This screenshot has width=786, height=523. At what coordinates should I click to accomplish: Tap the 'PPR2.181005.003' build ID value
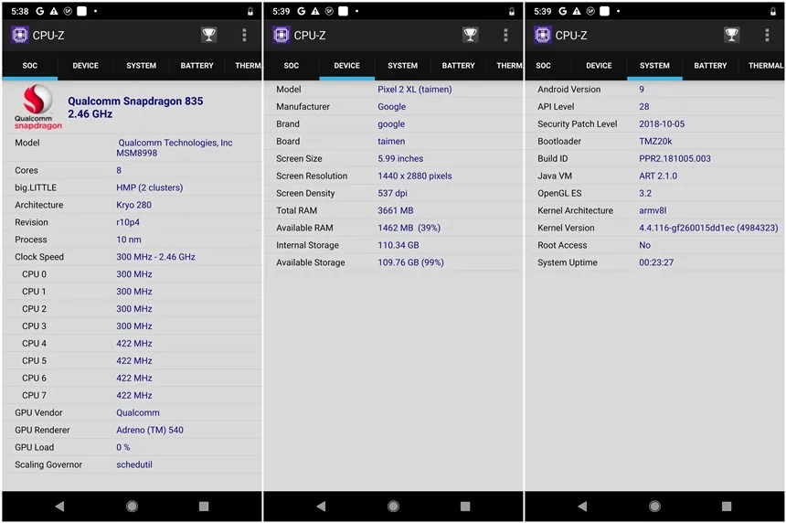(x=674, y=158)
